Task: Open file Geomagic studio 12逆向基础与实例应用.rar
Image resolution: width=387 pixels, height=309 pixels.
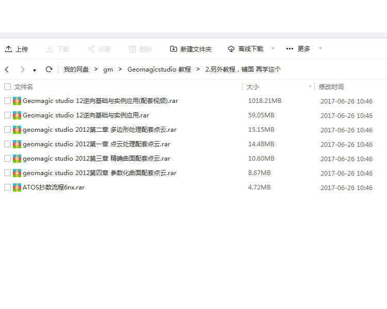Action: (x=86, y=115)
